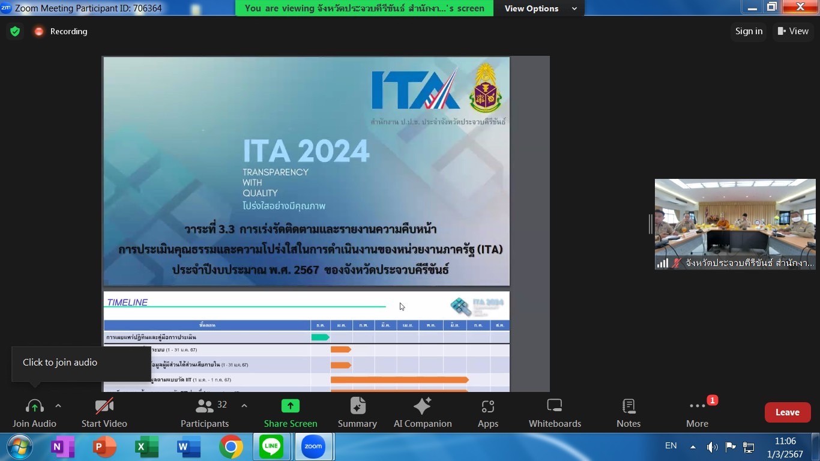Click the ITA 2024 title slide

[x=306, y=171]
